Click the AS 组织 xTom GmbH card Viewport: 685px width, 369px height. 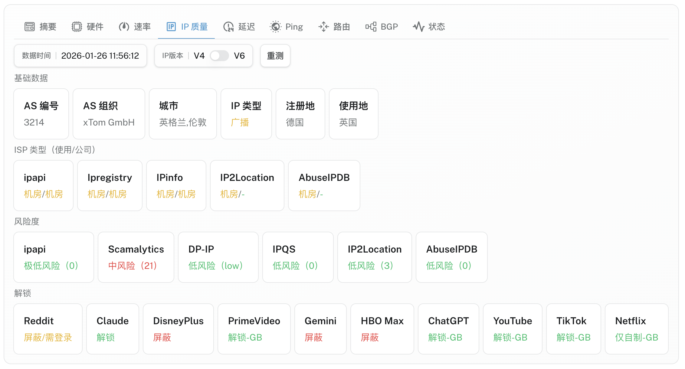tap(109, 114)
